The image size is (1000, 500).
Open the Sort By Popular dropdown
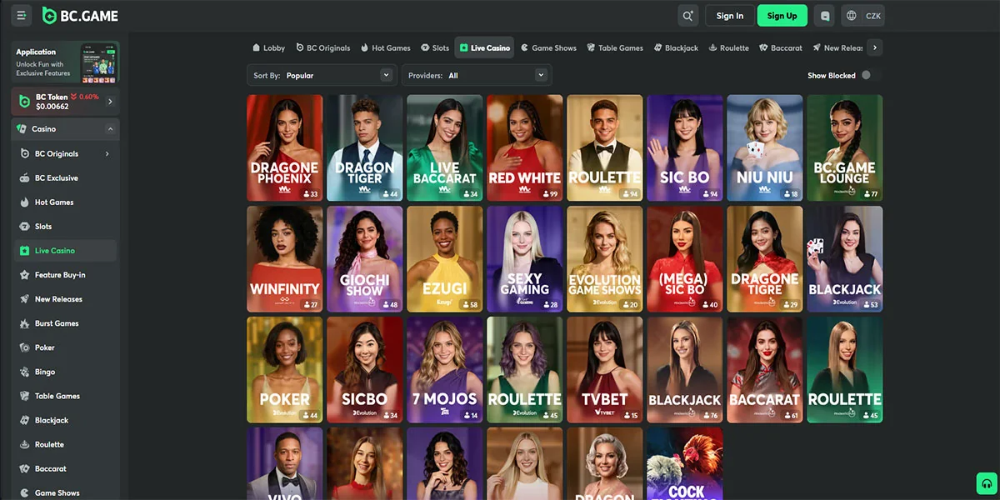point(322,75)
